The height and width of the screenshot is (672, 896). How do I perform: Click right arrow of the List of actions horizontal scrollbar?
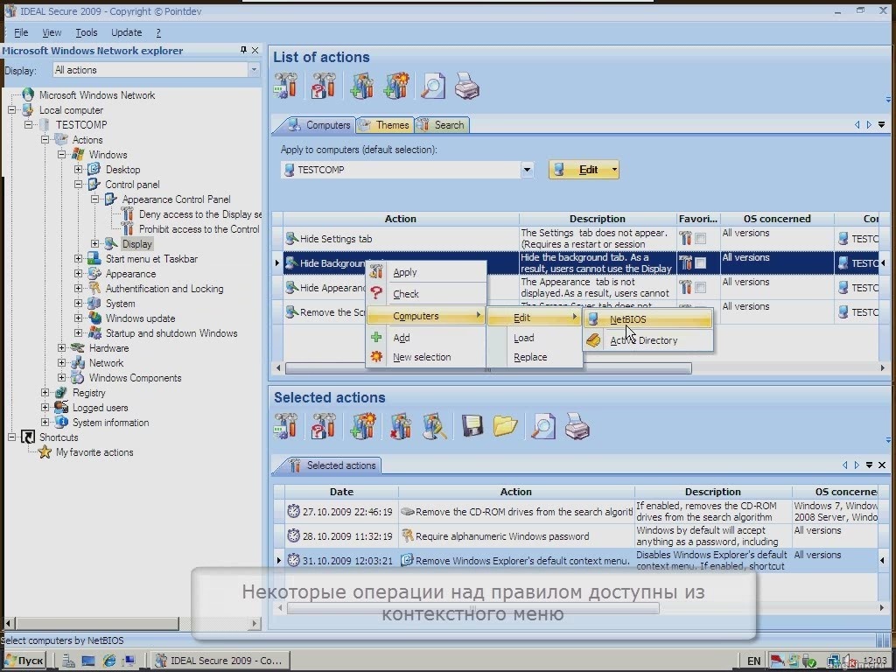pos(882,368)
